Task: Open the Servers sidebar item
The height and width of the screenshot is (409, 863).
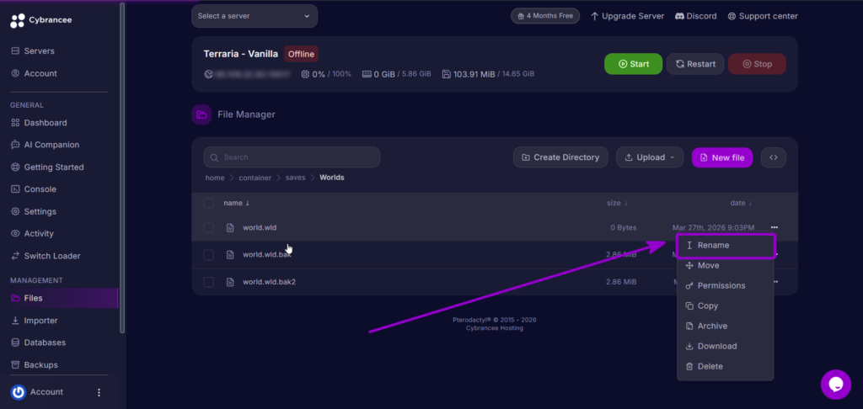Action: pos(33,51)
